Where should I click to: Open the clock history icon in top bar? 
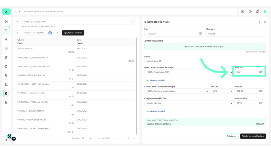(x=250, y=11)
